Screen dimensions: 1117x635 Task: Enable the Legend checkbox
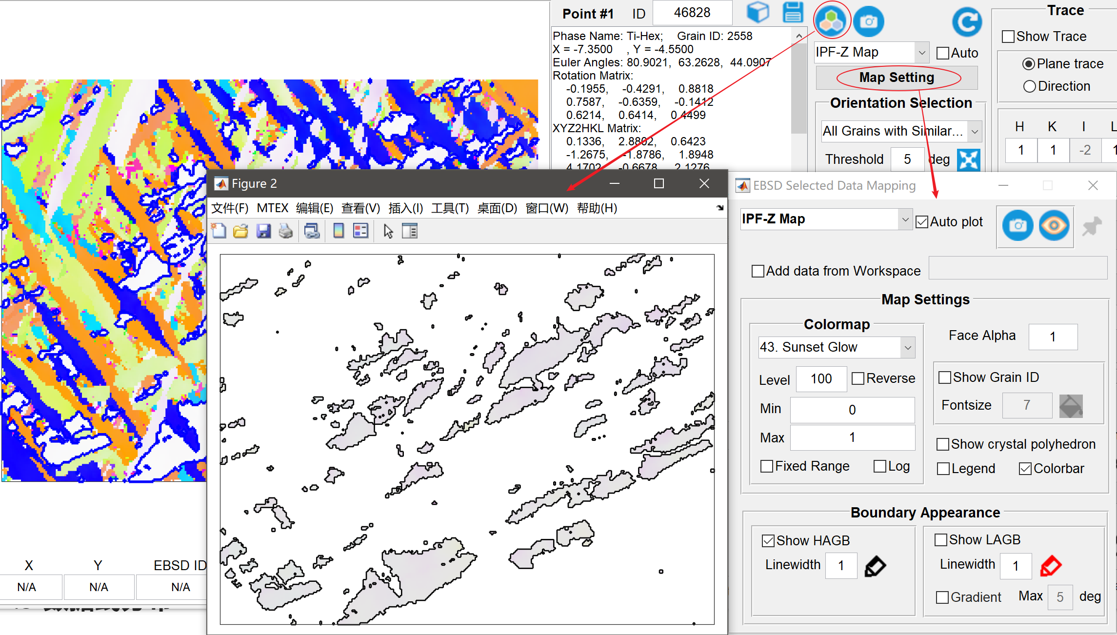943,469
